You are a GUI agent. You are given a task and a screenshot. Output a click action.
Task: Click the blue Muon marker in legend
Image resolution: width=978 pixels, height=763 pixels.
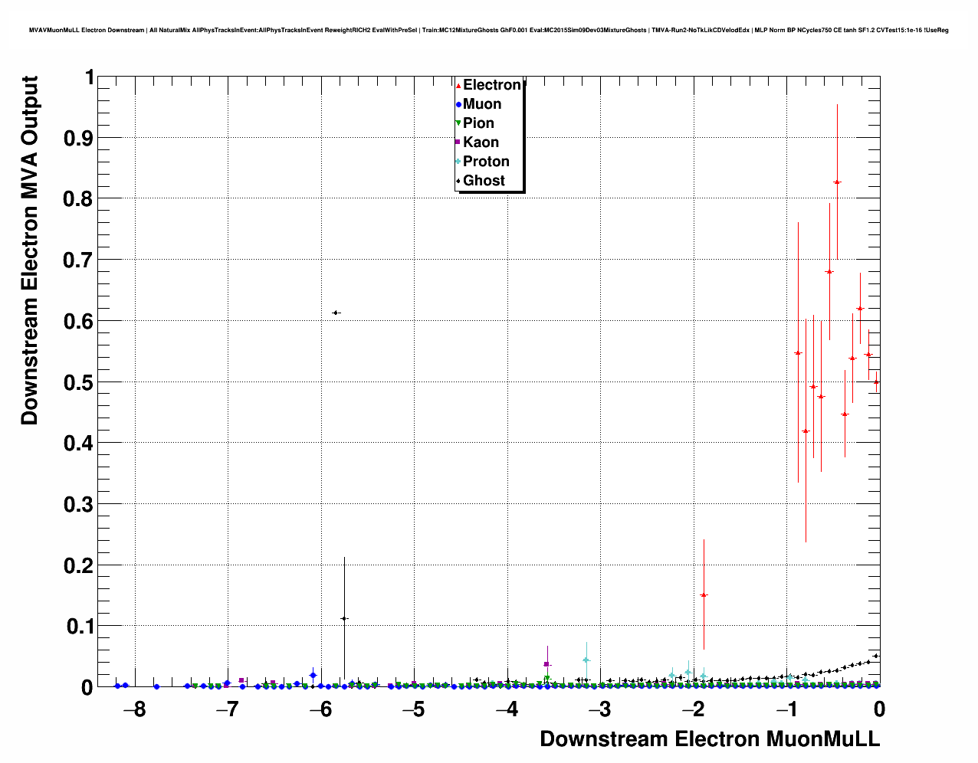(458, 104)
